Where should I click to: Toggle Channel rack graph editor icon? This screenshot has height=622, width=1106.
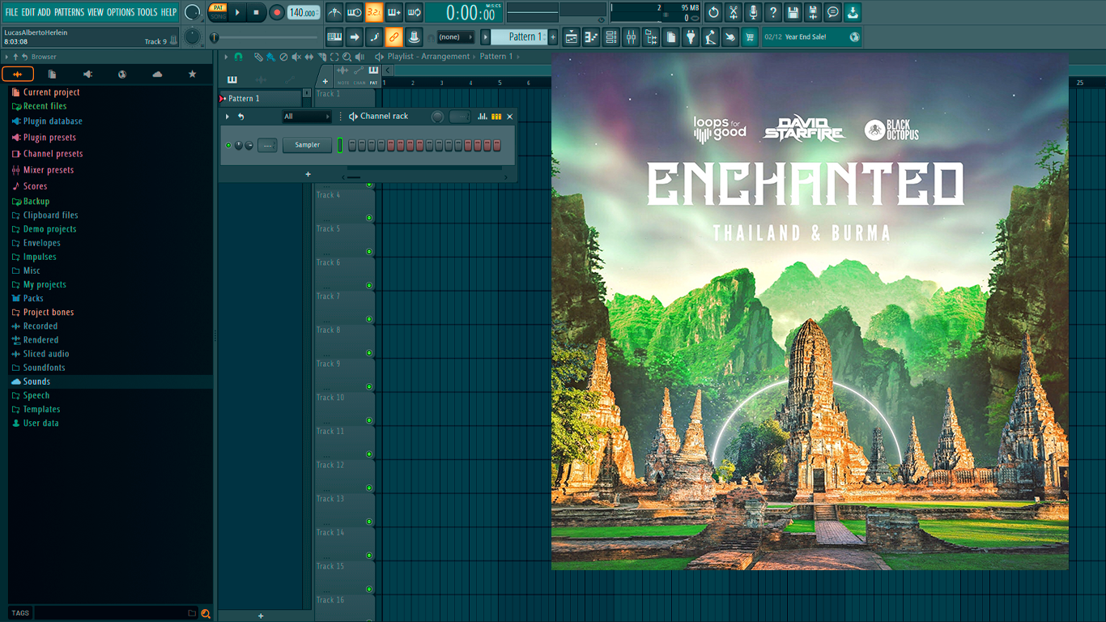point(483,117)
